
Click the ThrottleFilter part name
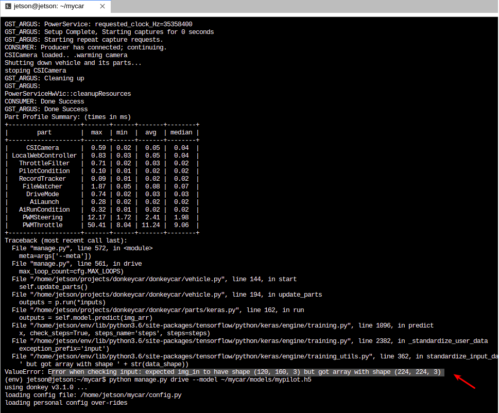tap(44, 163)
